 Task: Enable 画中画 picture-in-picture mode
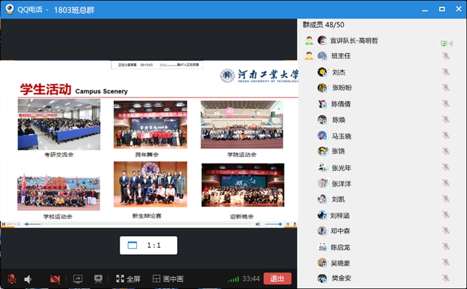pyautogui.click(x=168, y=279)
